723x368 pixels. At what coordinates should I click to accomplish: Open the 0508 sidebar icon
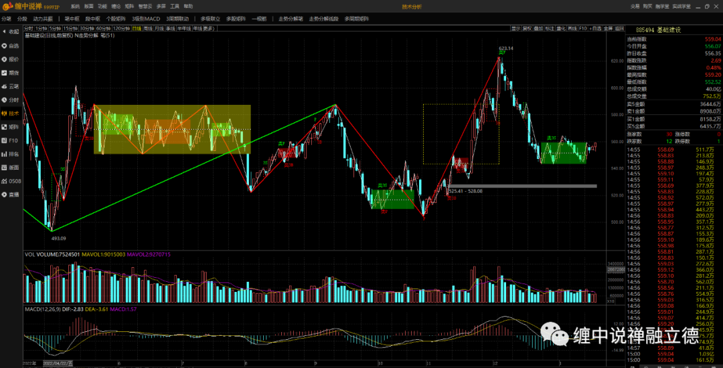click(11, 181)
